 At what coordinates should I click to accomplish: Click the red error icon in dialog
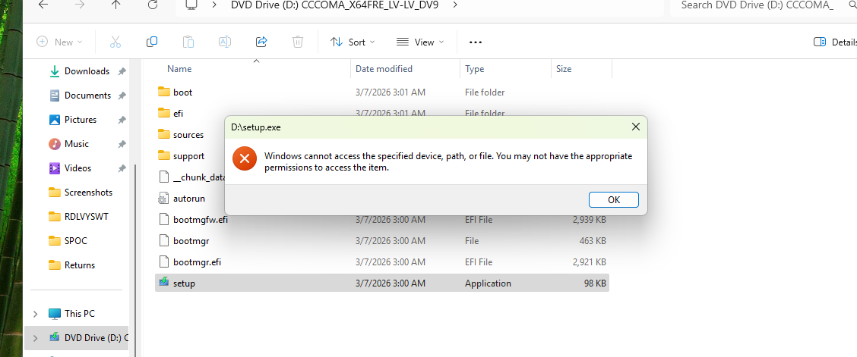245,158
